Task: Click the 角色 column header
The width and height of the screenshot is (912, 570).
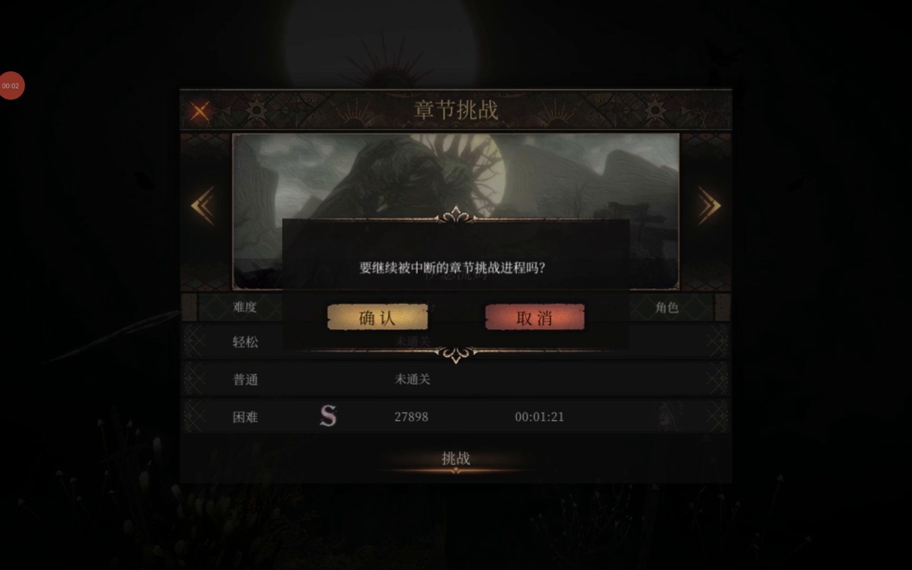Action: (x=667, y=307)
